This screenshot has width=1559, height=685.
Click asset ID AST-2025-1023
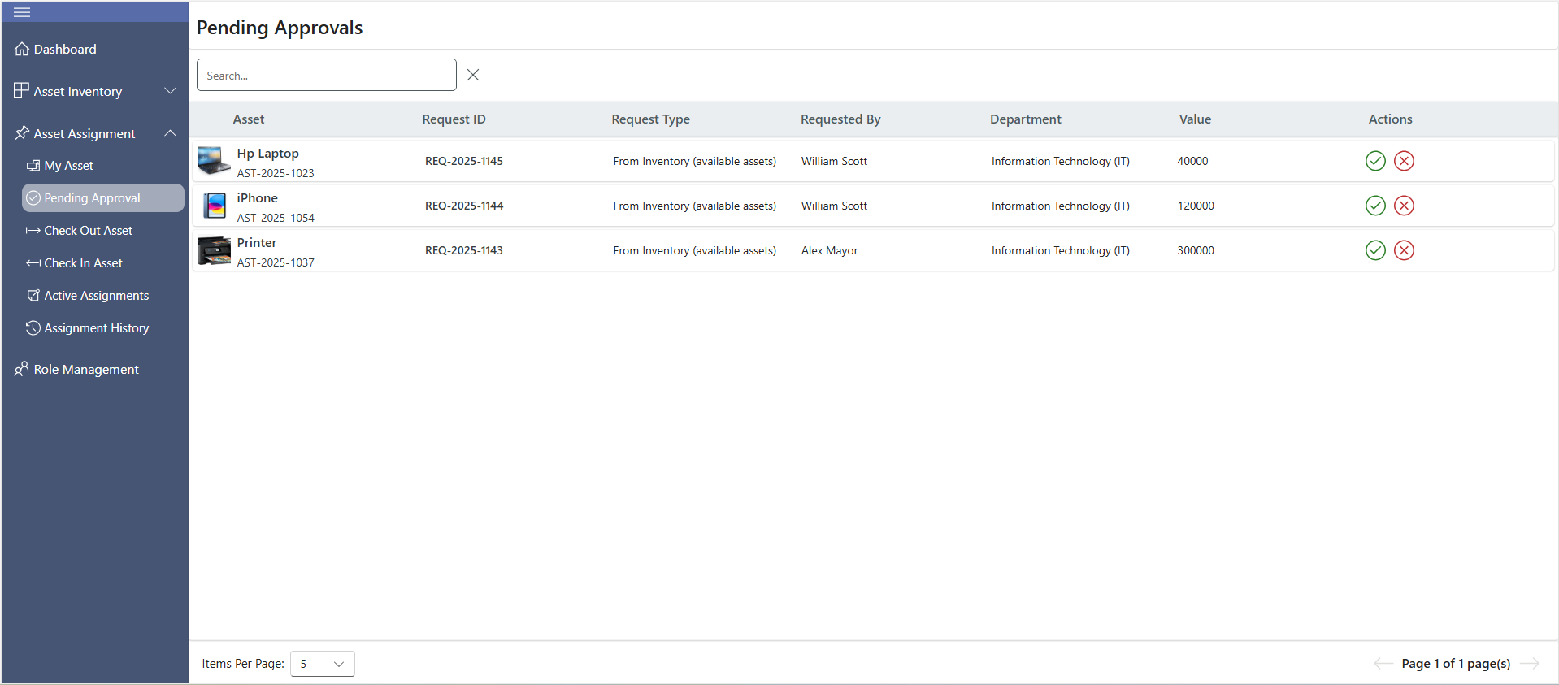(276, 173)
